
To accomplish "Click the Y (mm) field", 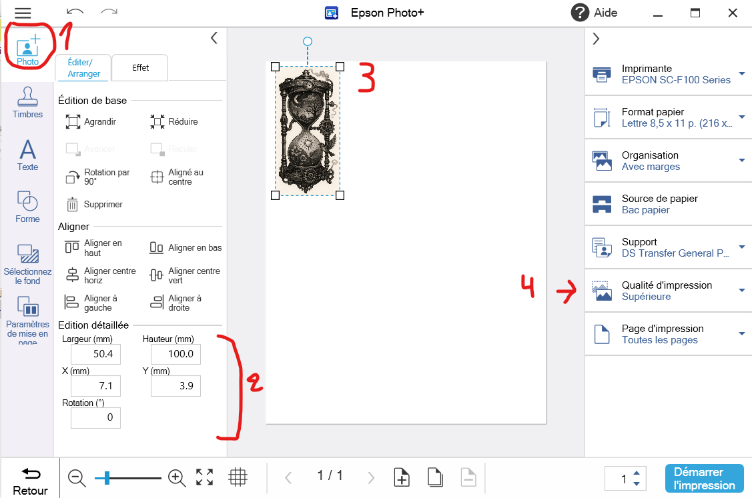I will pyautogui.click(x=175, y=386).
